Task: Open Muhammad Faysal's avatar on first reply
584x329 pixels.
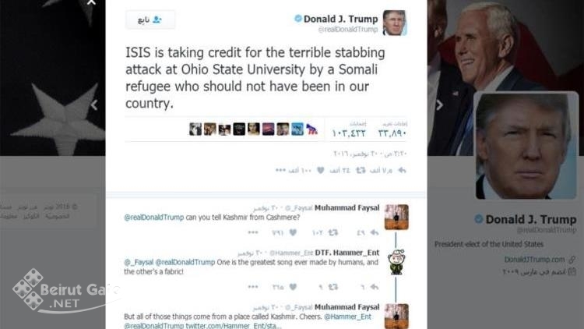Action: 396,217
